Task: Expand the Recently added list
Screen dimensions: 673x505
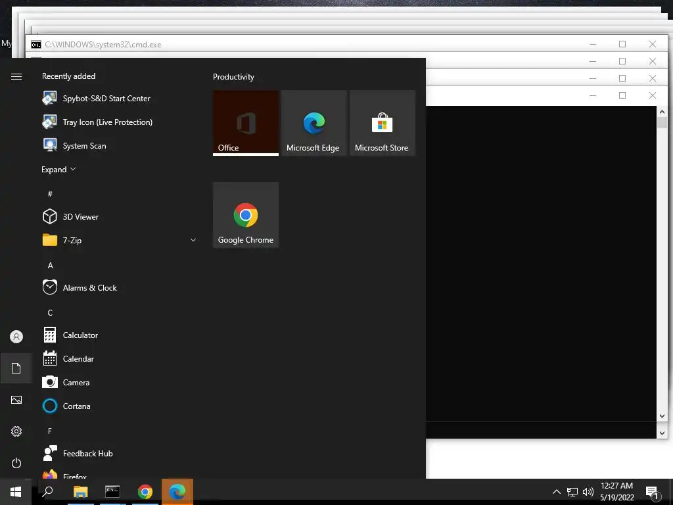Action: 58,169
